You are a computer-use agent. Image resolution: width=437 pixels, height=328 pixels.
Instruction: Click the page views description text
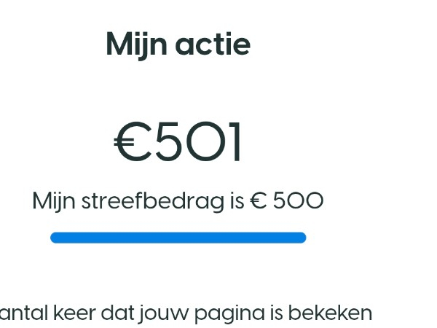tap(186, 313)
